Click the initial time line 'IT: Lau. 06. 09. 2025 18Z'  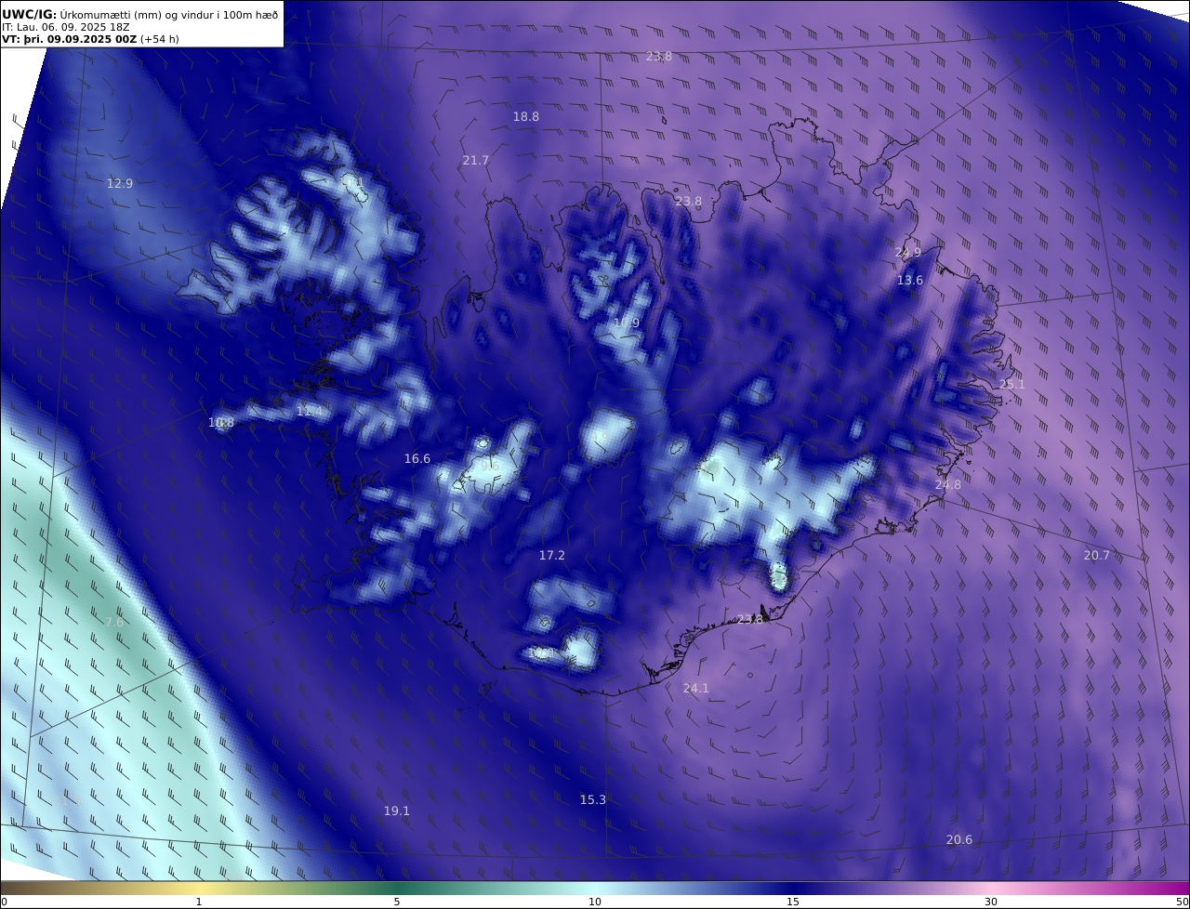pyautogui.click(x=65, y=27)
